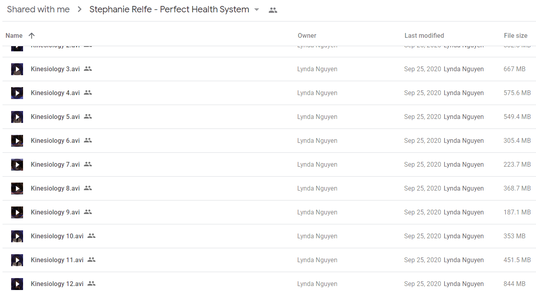The image size is (536, 292).
Task: Select the Kinesiology 11.avi file name
Action: pyautogui.click(x=57, y=260)
